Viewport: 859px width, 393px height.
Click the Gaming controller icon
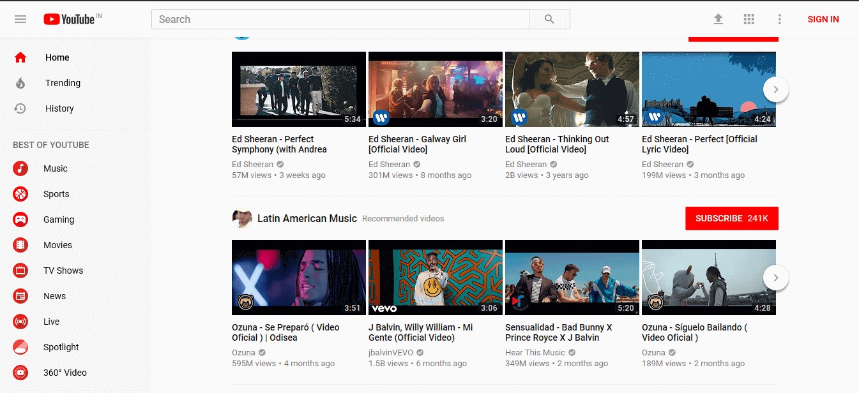point(20,219)
